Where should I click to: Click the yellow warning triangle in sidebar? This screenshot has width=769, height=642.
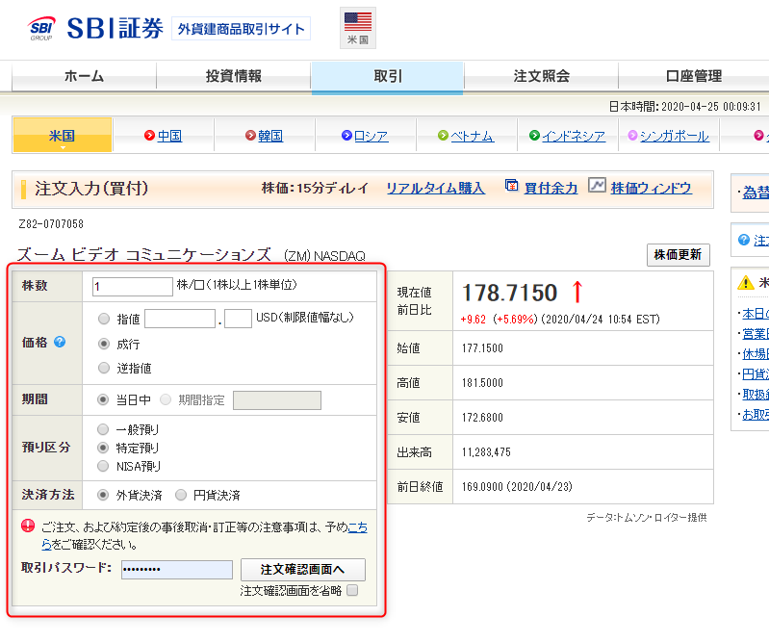coord(746,283)
